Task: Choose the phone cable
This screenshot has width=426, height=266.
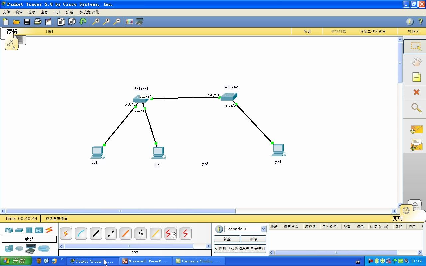Action: click(140, 234)
